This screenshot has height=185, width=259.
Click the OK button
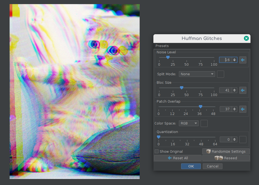191,166
